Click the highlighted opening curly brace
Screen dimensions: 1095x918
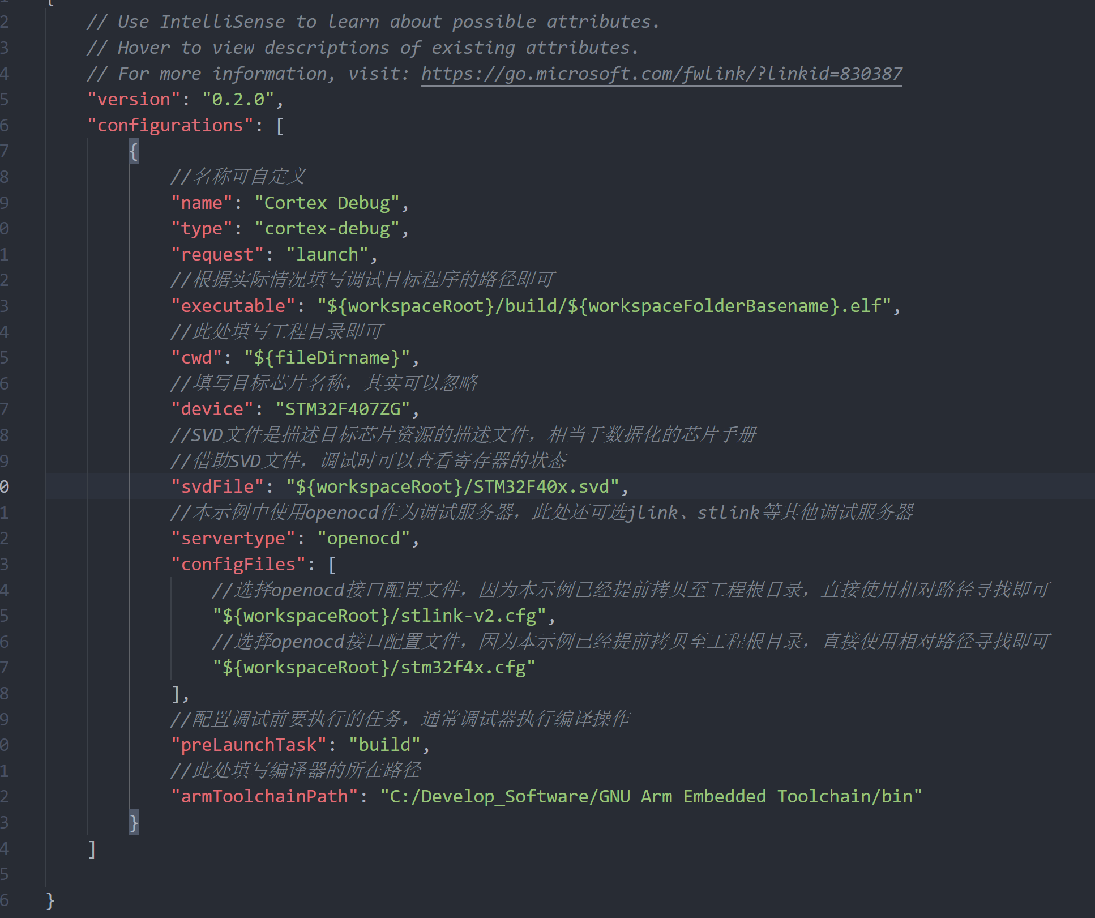tap(134, 151)
